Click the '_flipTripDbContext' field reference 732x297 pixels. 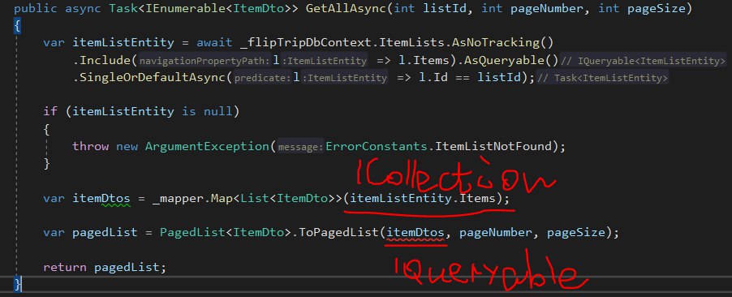[x=305, y=43]
